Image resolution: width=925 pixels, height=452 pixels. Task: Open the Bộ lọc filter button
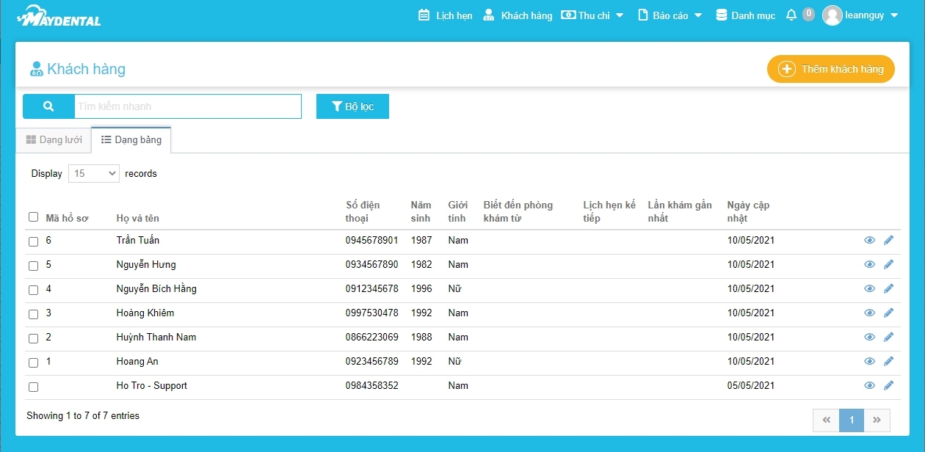[352, 106]
